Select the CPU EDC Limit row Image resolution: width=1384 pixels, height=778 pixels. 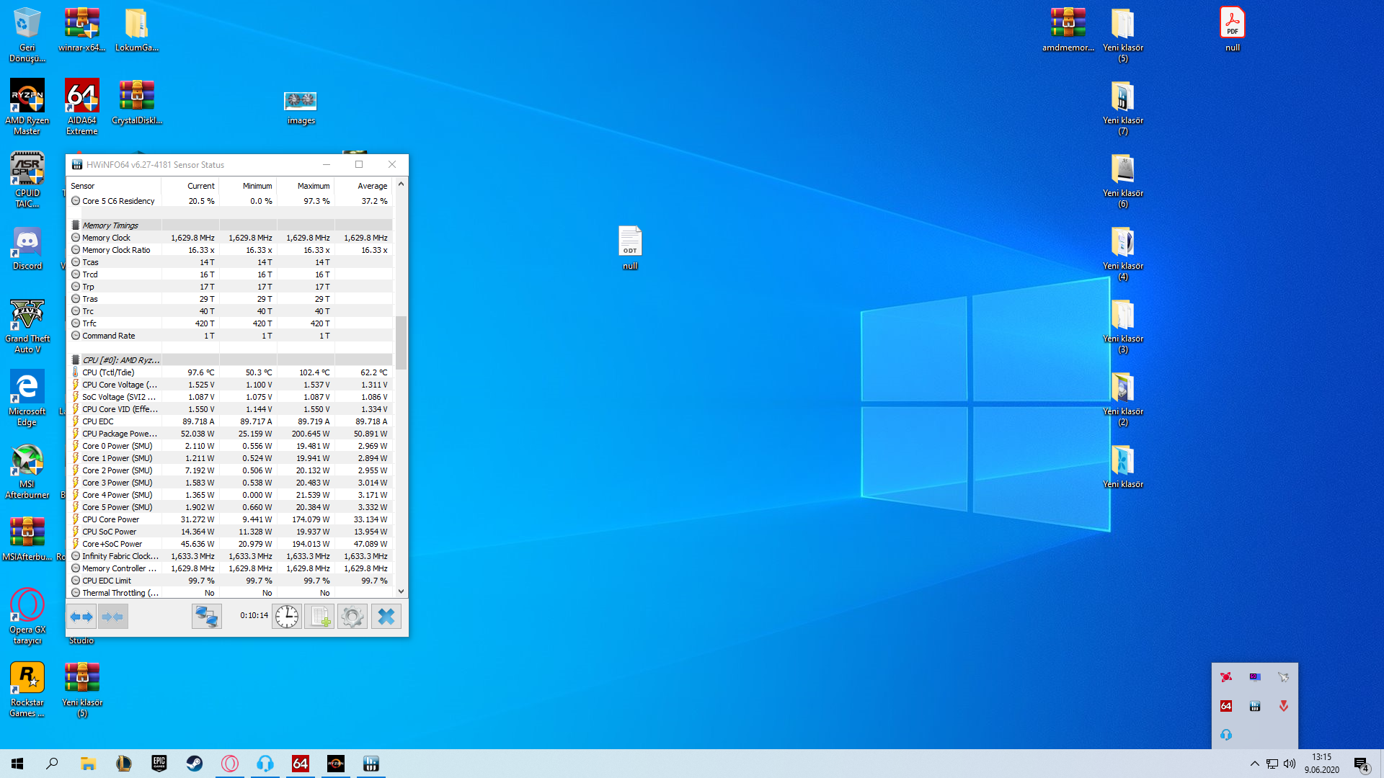pos(230,581)
